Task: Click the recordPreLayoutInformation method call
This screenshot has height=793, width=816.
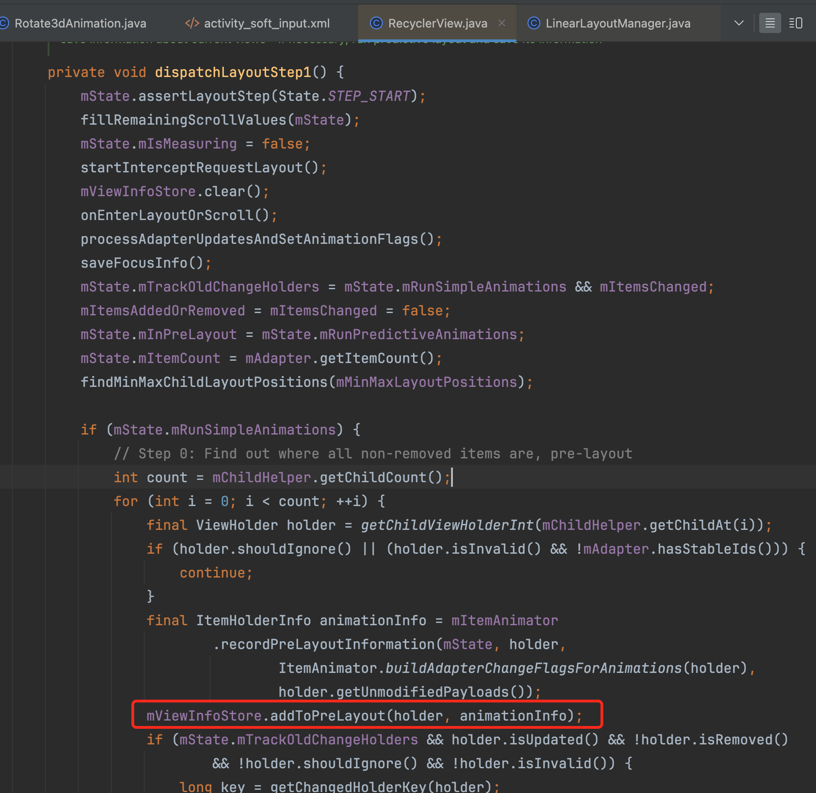Action: click(x=327, y=644)
